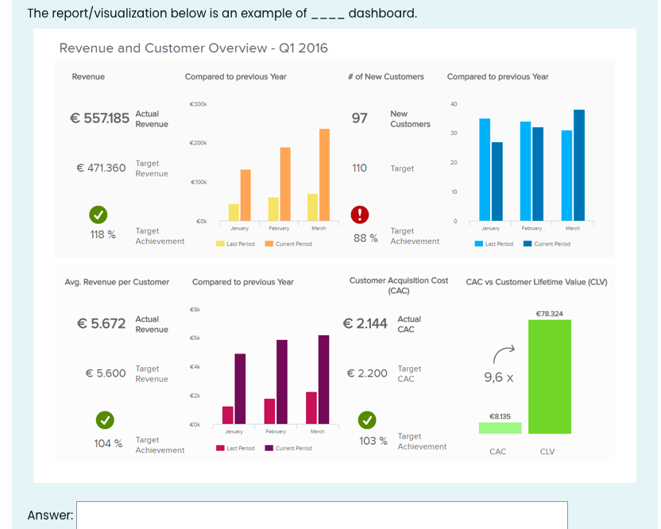
Task: Click the green checkmark above 118 %
Action: click(99, 215)
